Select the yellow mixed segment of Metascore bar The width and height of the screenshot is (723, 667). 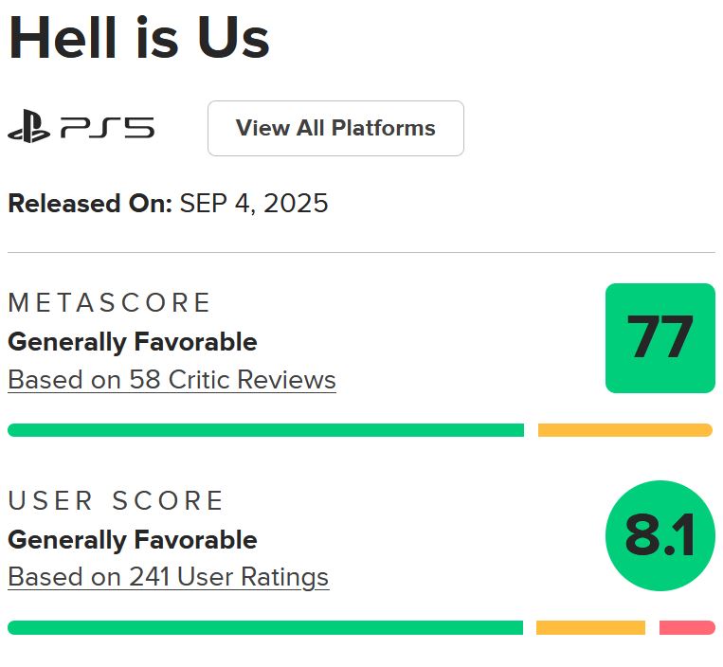624,430
